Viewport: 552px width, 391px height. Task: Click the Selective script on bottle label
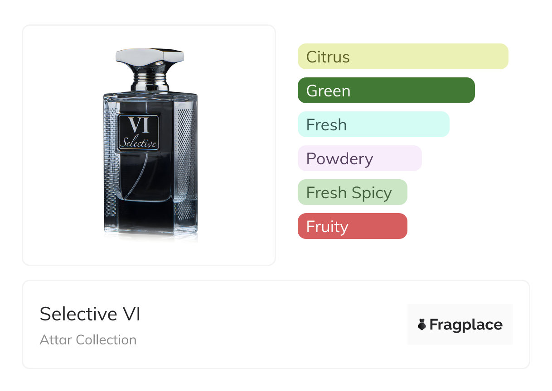click(138, 143)
